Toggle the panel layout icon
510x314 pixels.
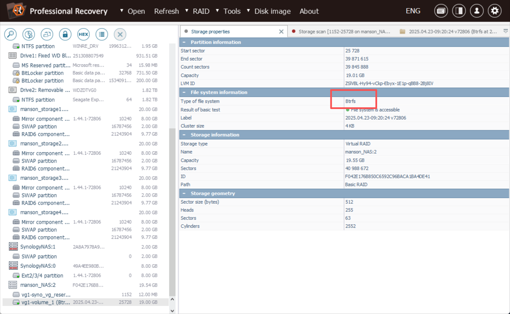click(x=459, y=11)
